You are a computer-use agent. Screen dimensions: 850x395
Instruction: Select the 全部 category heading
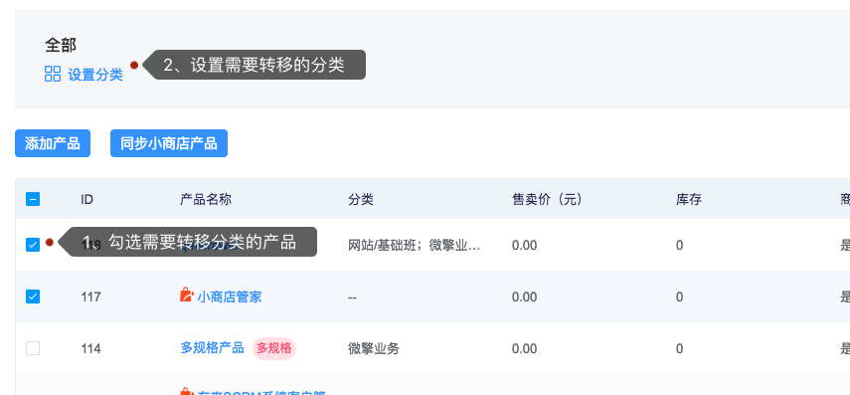coord(61,45)
